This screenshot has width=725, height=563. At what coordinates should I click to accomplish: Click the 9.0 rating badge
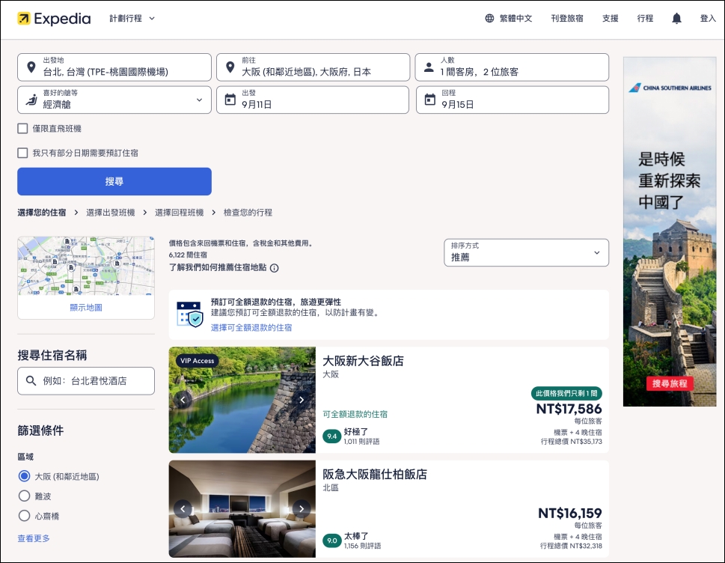pyautogui.click(x=331, y=541)
